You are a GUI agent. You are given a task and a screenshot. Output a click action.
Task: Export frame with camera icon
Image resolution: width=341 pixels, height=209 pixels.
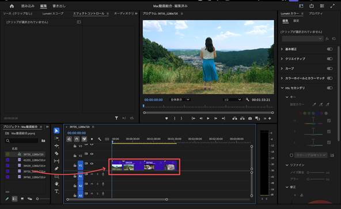pyautogui.click(x=250, y=118)
